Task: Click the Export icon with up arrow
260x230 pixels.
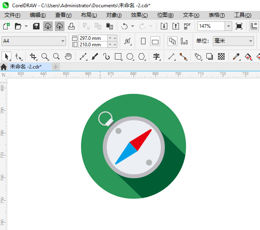Action: tap(176, 26)
